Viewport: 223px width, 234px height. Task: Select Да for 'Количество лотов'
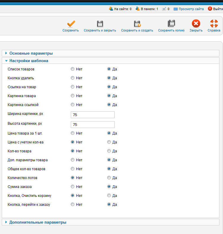tap(109, 178)
